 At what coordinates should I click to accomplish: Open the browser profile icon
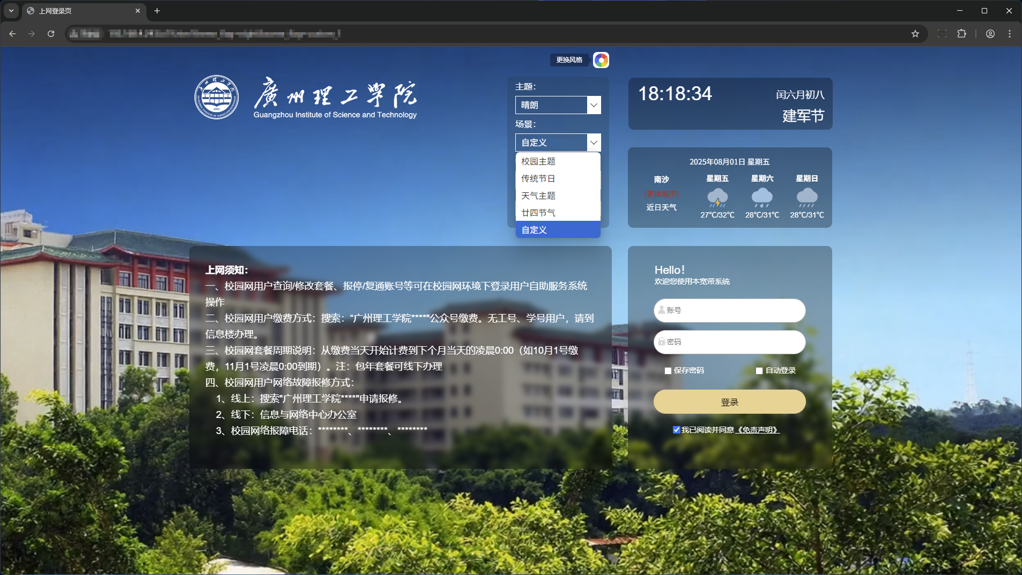click(990, 34)
